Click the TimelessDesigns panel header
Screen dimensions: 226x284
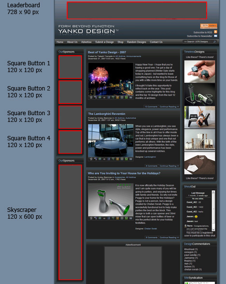click(x=199, y=52)
